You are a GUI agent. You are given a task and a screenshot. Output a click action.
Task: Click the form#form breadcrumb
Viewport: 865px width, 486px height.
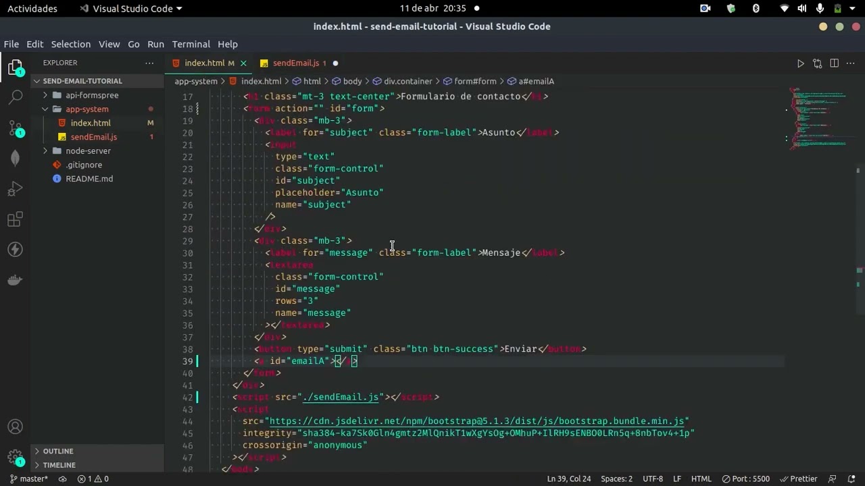click(475, 81)
